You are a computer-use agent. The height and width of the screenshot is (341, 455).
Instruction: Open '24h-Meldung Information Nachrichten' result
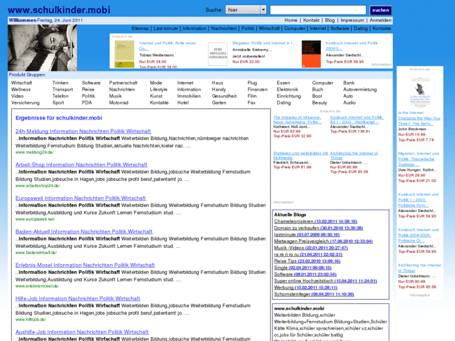(83, 131)
